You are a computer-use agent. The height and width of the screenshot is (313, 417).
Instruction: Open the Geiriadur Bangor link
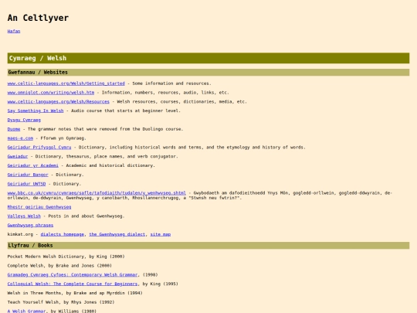click(28, 175)
